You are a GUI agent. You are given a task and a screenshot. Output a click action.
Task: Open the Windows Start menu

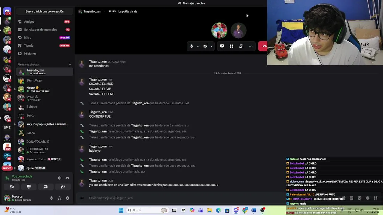(121, 211)
